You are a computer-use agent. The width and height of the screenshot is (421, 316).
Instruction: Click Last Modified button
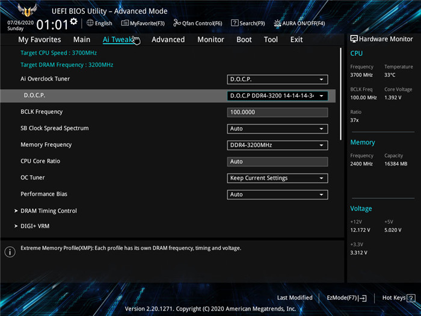point(295,298)
